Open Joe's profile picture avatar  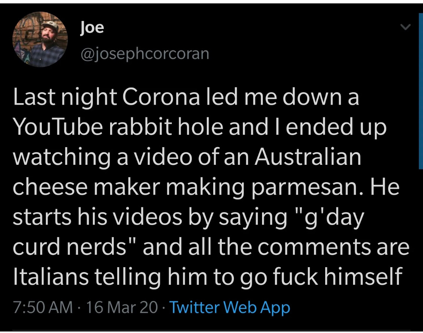point(39,40)
